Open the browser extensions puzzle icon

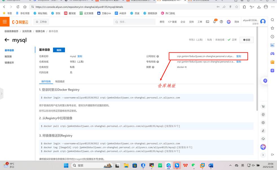pyautogui.click(x=244, y=7)
